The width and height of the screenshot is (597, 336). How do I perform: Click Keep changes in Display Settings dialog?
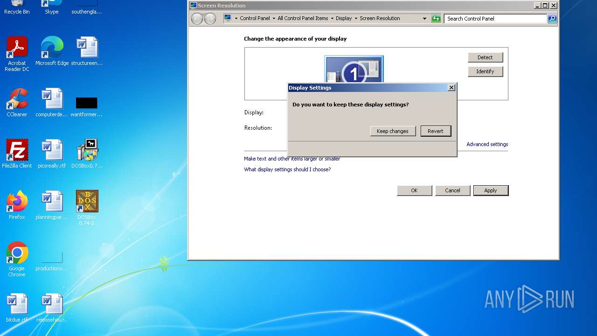392,131
